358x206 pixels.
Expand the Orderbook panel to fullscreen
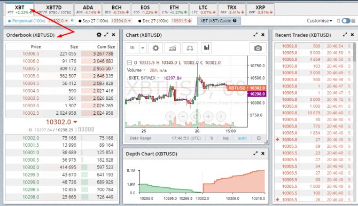tap(106, 35)
